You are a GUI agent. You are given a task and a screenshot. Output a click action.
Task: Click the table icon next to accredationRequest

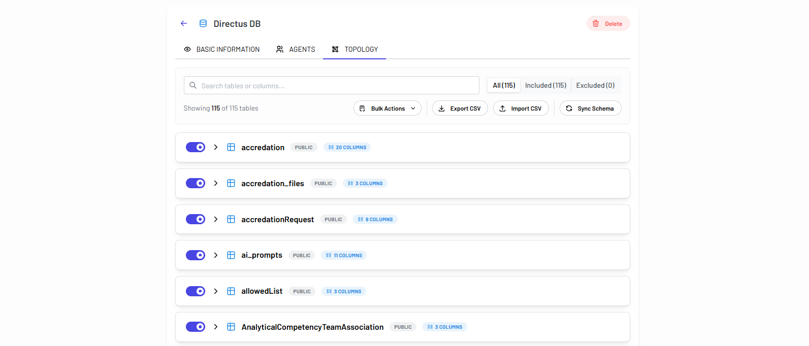pos(231,219)
